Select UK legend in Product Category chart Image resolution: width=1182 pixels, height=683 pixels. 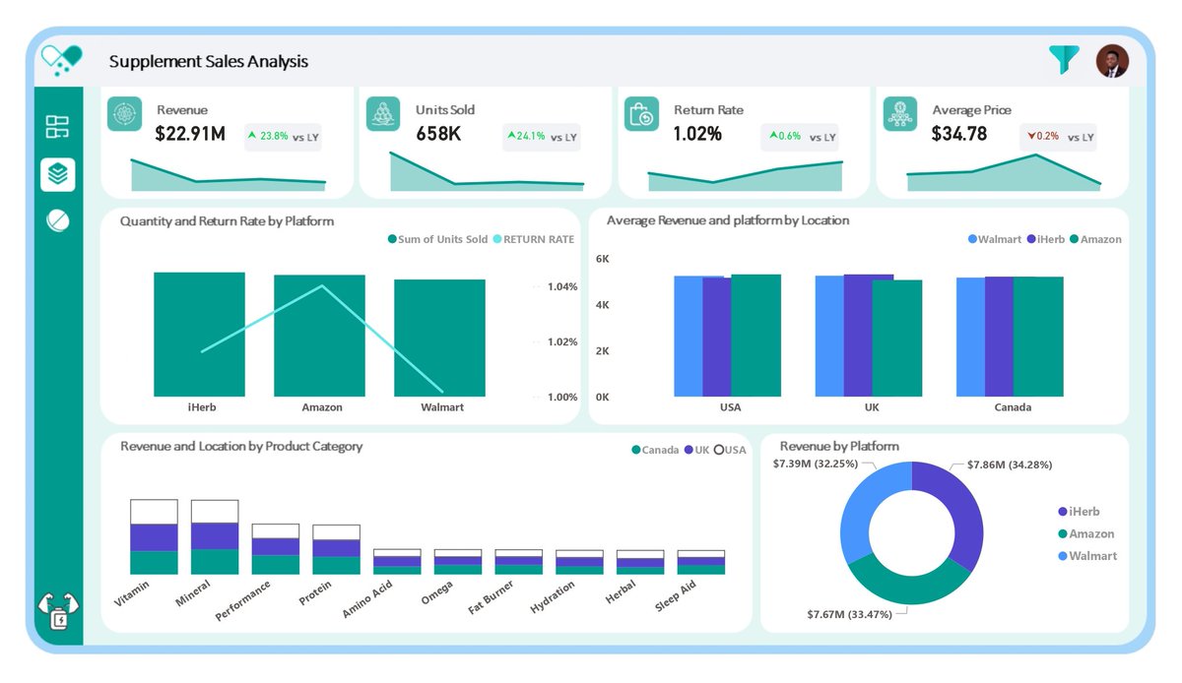coord(696,450)
